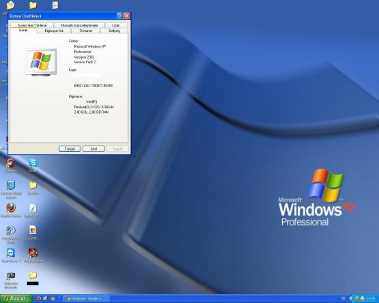Click the "Intel(R)" text
This screenshot has height=303, width=379.
point(91,101)
